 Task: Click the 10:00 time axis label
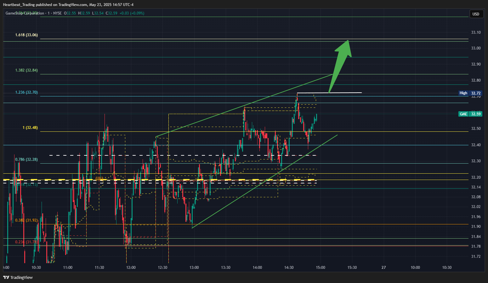tap(415, 268)
